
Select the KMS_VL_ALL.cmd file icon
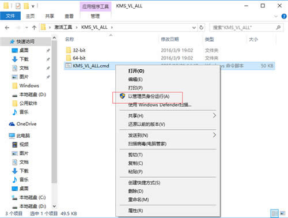69,66
